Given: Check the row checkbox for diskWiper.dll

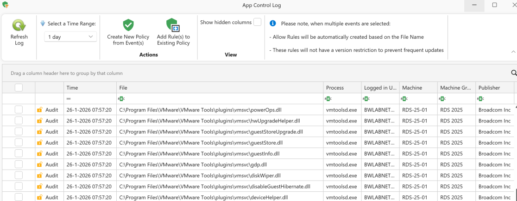Looking at the screenshot, I should click(19, 175).
